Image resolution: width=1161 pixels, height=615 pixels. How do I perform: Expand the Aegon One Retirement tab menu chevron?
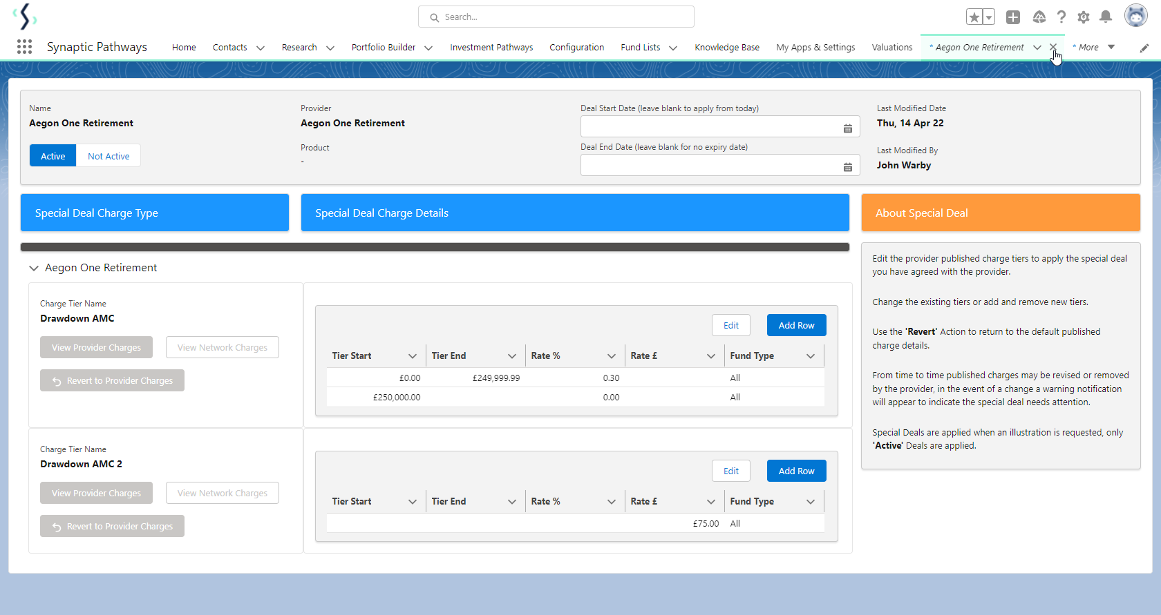(x=1037, y=48)
